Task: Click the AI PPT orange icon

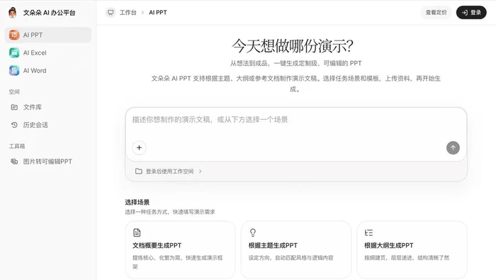Action: 14,35
